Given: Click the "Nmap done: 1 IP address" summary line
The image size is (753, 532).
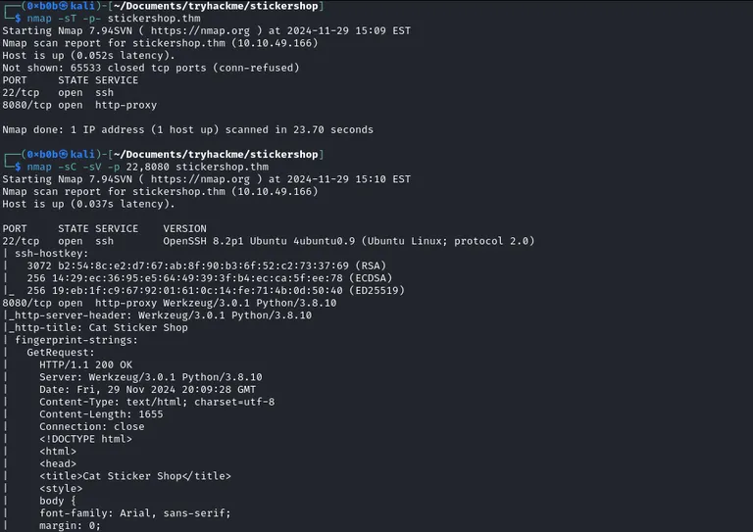Looking at the screenshot, I should click(187, 129).
